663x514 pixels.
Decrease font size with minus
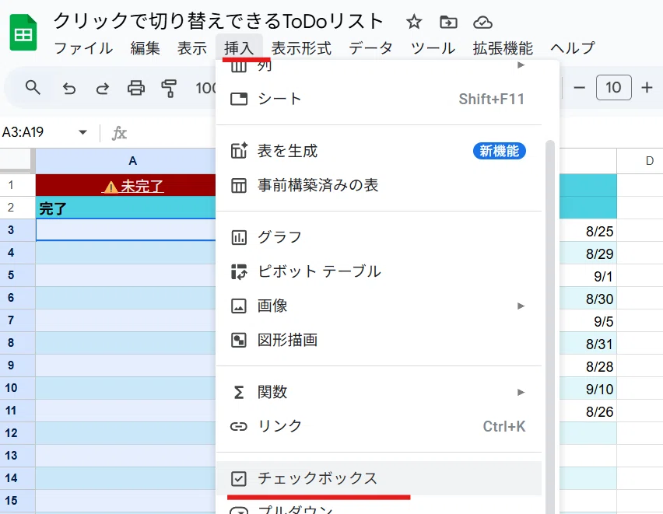[579, 88]
